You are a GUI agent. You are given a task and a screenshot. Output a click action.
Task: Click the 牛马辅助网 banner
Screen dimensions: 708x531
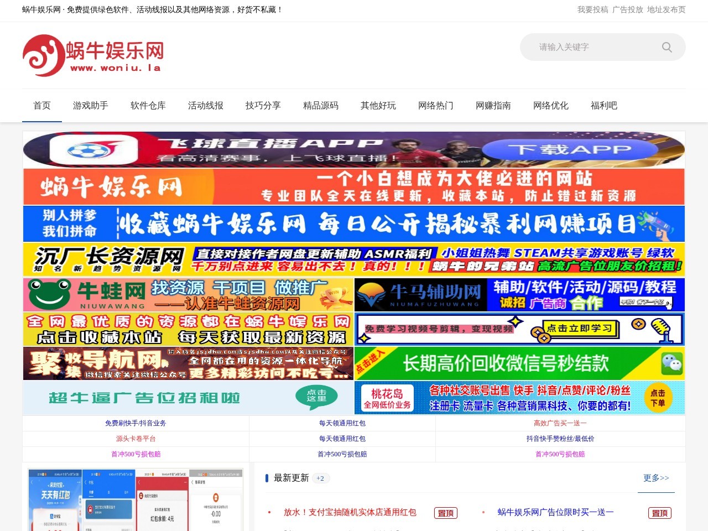[x=520, y=295]
